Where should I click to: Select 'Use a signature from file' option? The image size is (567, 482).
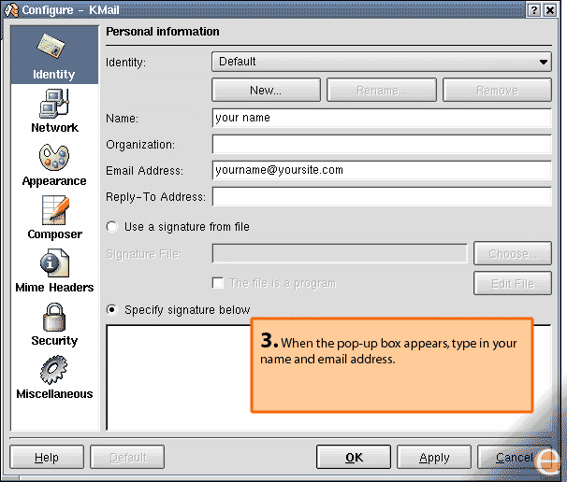(x=112, y=227)
